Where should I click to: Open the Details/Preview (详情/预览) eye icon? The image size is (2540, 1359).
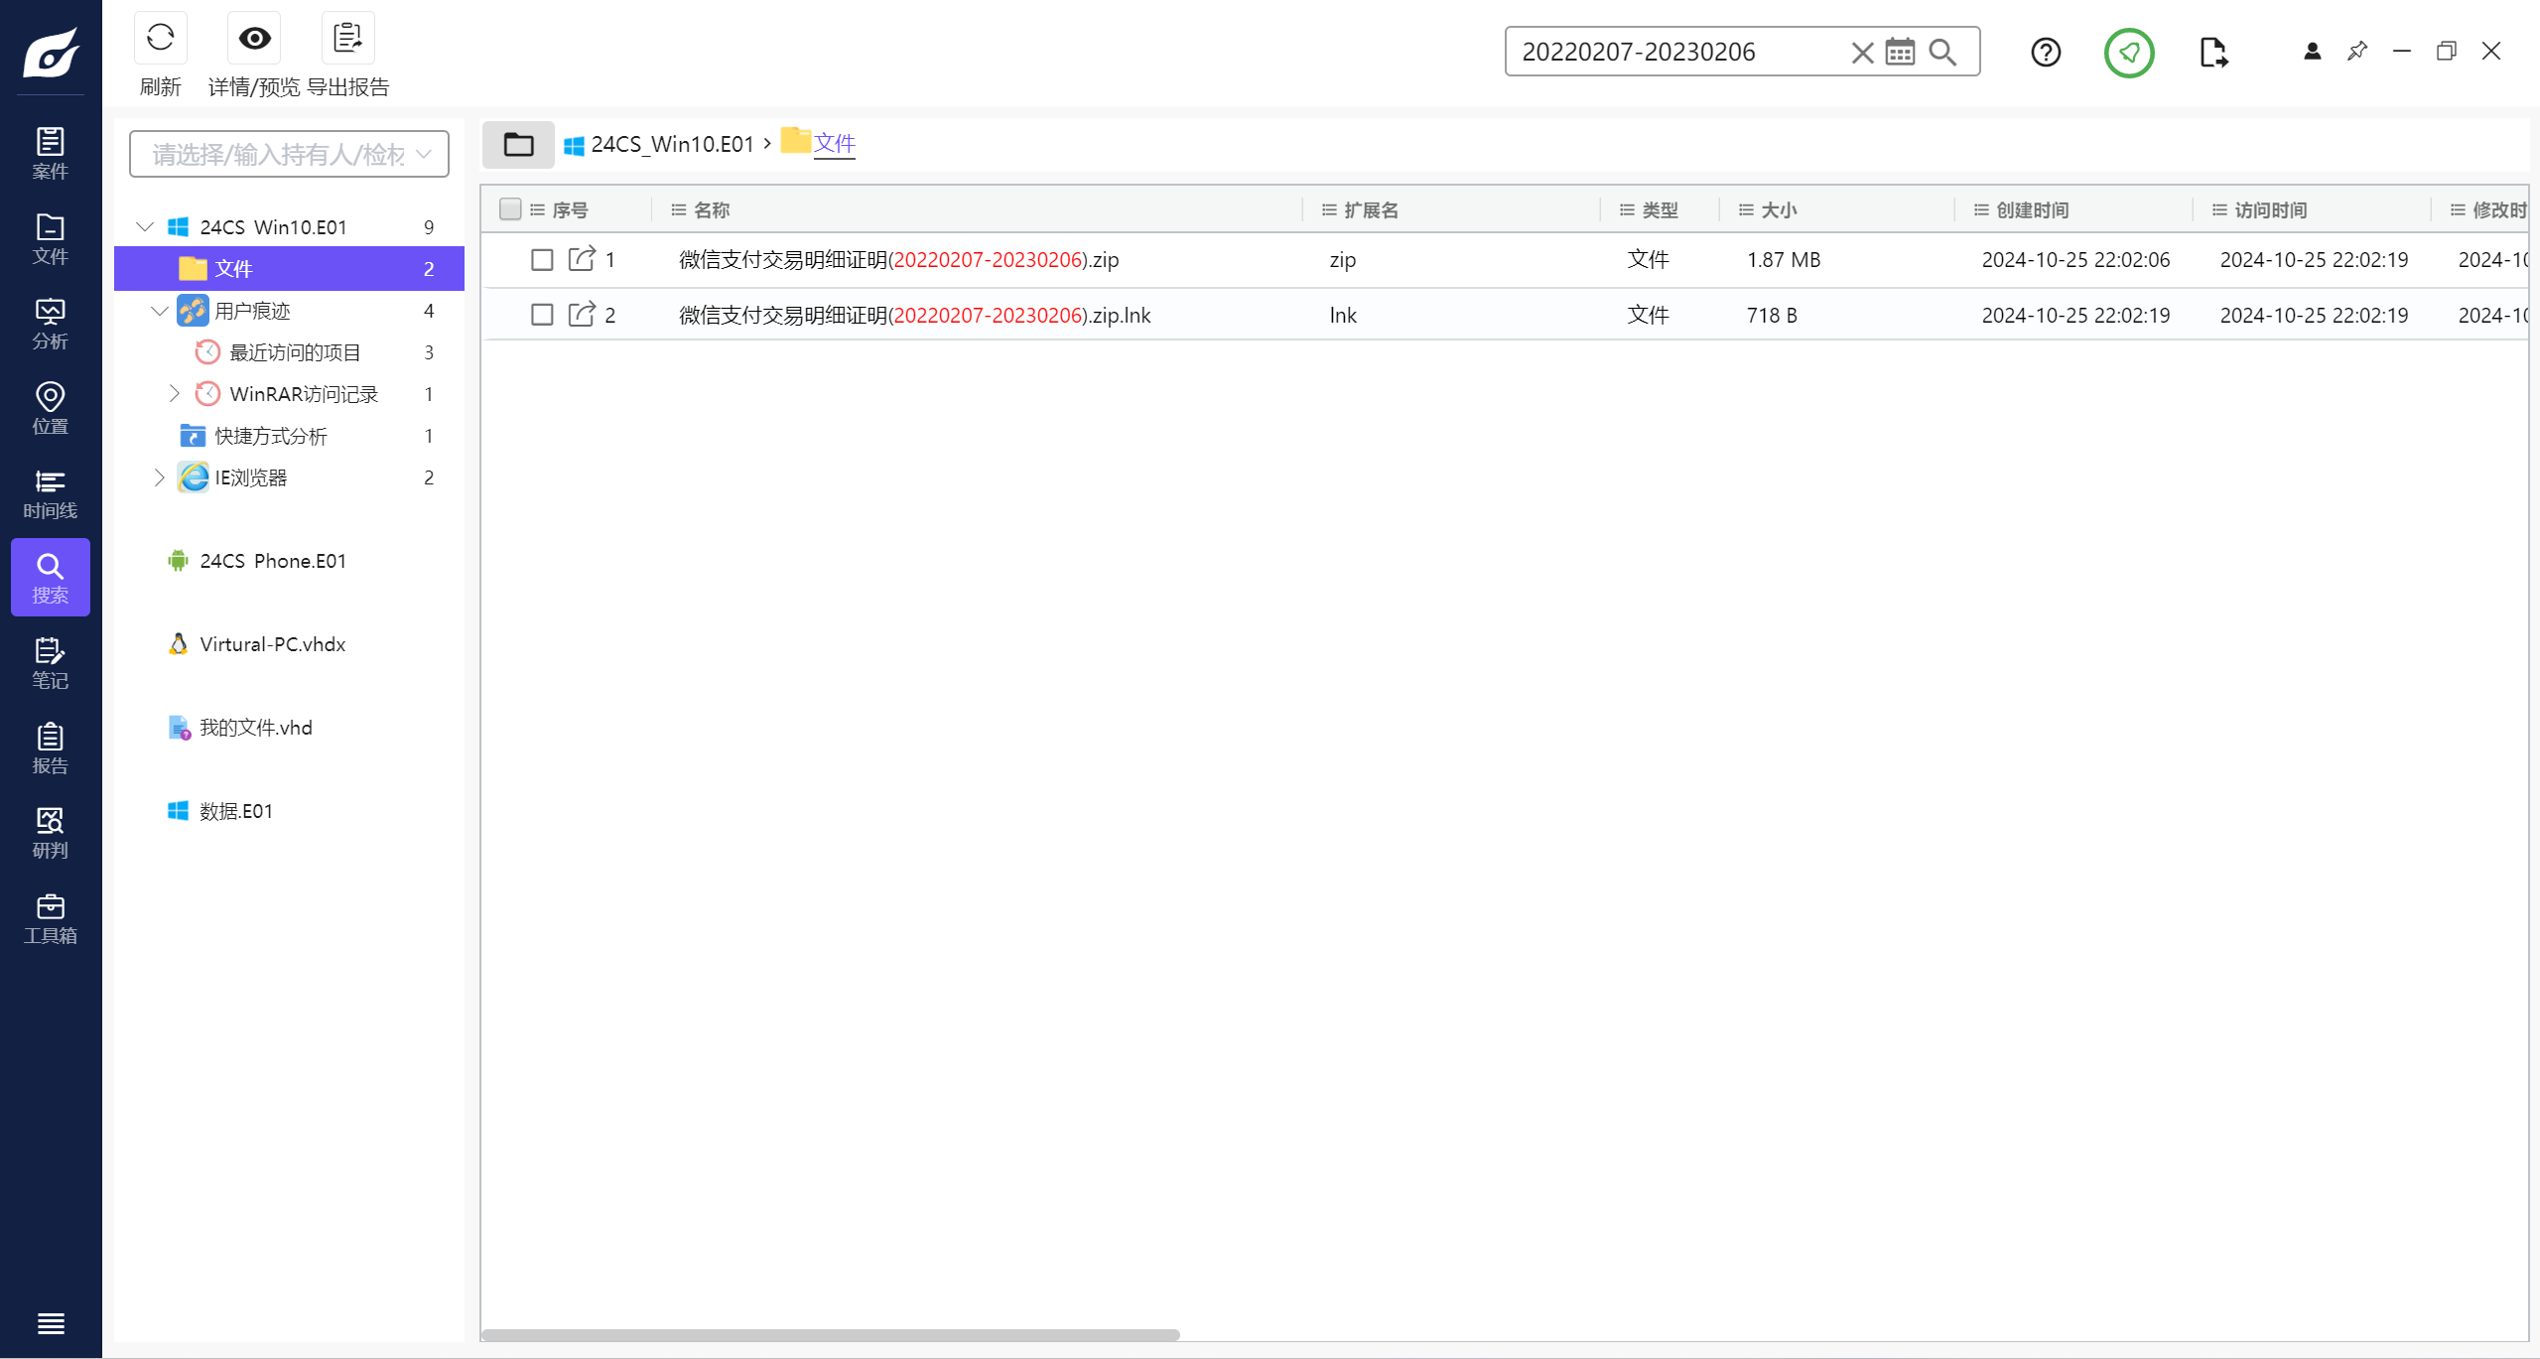[254, 39]
